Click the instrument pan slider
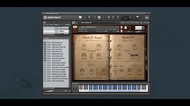 (129, 32)
